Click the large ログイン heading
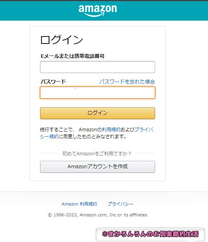This screenshot has width=208, height=242. pos(61,40)
